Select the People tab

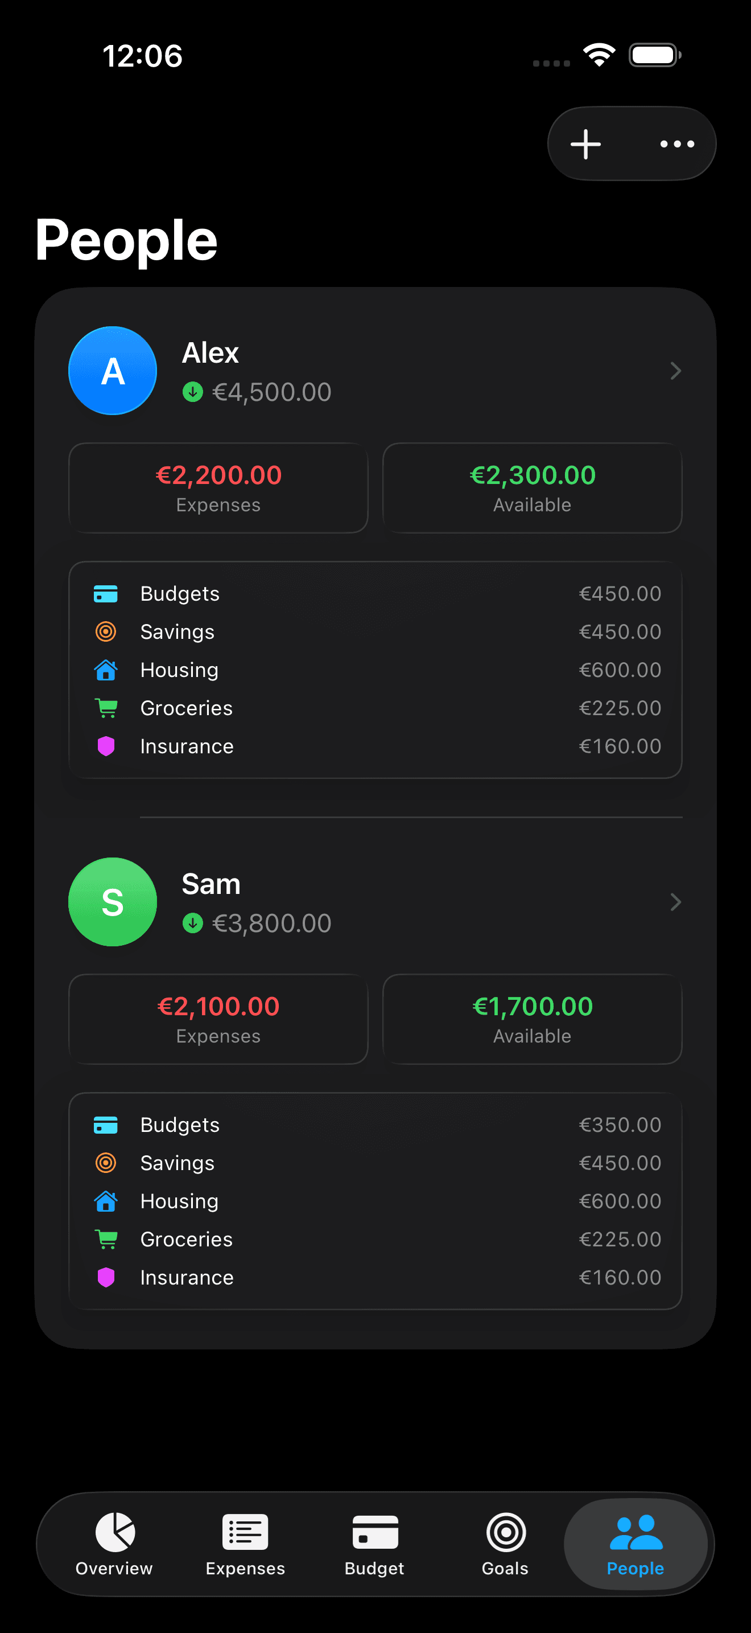click(635, 1544)
